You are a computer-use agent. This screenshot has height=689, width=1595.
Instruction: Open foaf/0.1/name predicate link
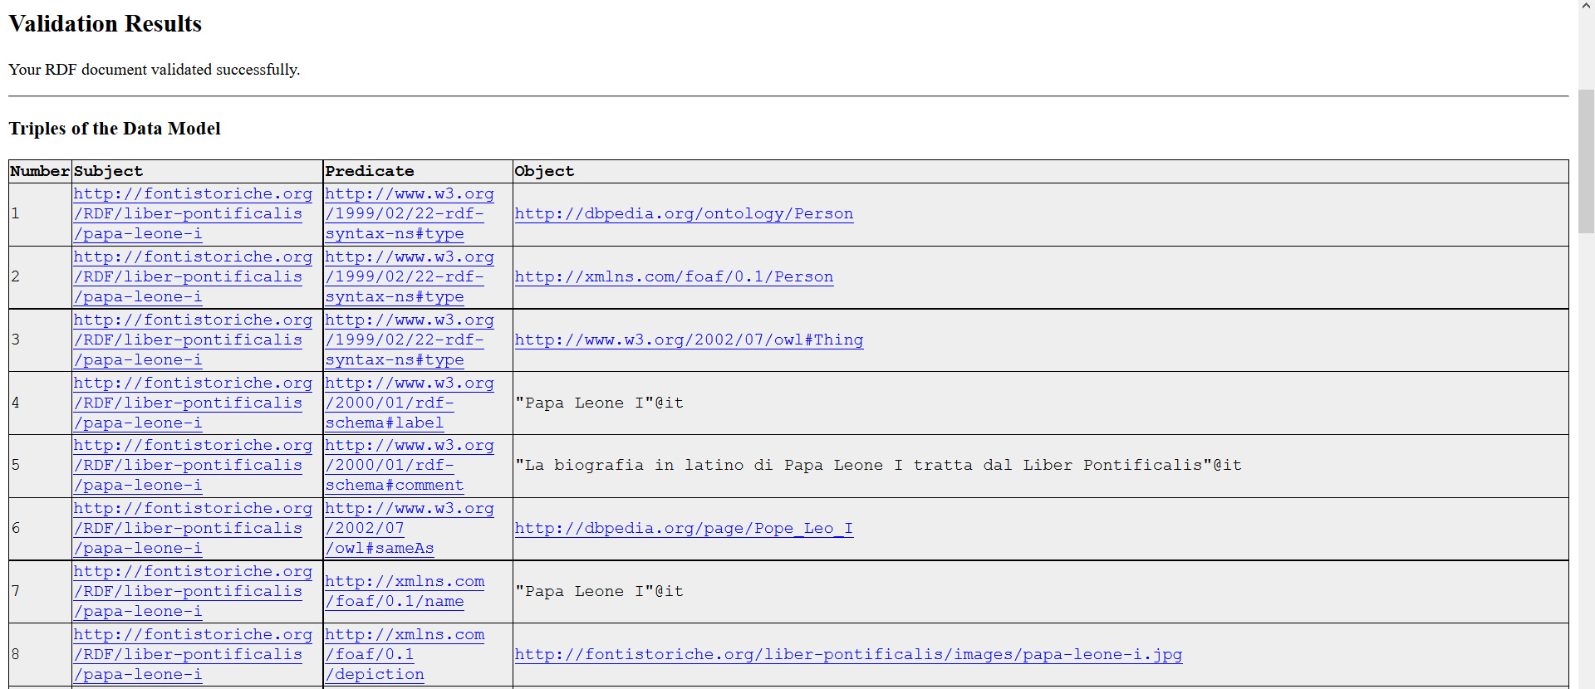click(405, 592)
